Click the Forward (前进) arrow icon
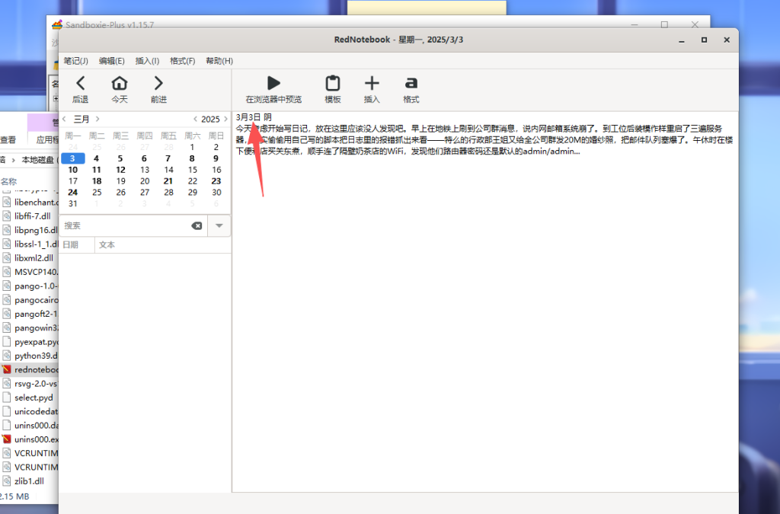780x514 pixels. [x=158, y=84]
